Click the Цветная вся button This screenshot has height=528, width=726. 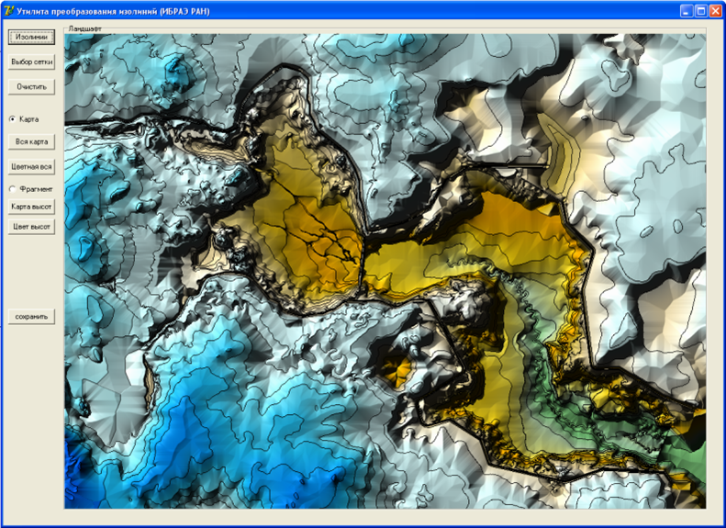pos(31,167)
